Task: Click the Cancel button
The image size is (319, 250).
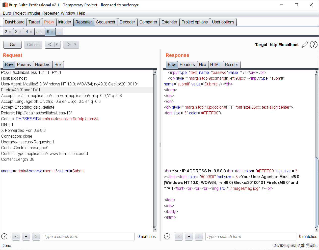Action: coord(33,45)
